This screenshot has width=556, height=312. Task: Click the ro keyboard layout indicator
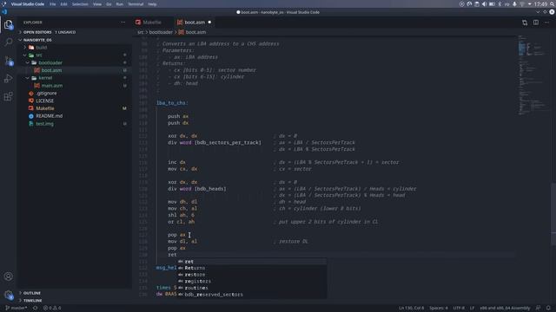pos(507,4)
